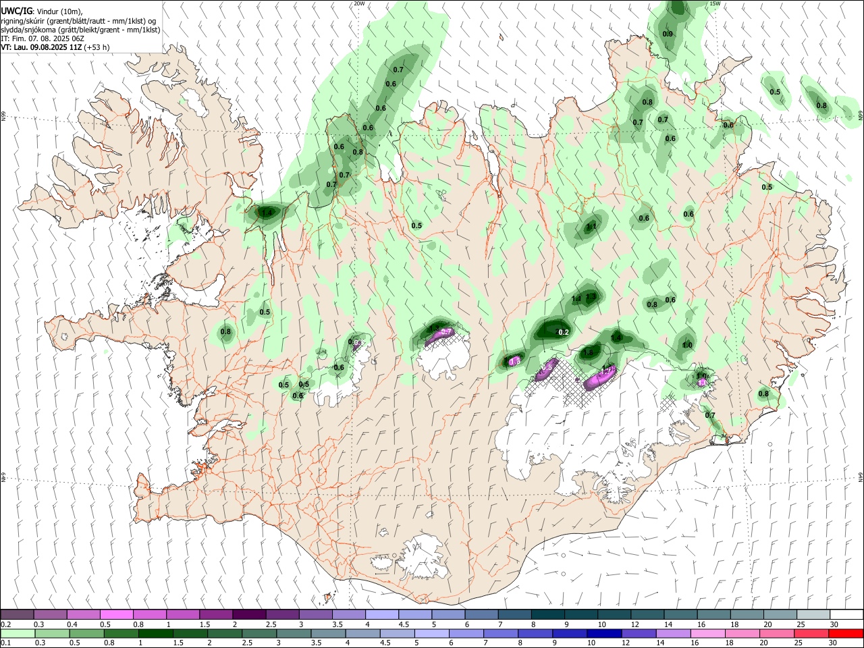Click the "30" label under the white swatch
The image size is (864, 648).
point(834,624)
